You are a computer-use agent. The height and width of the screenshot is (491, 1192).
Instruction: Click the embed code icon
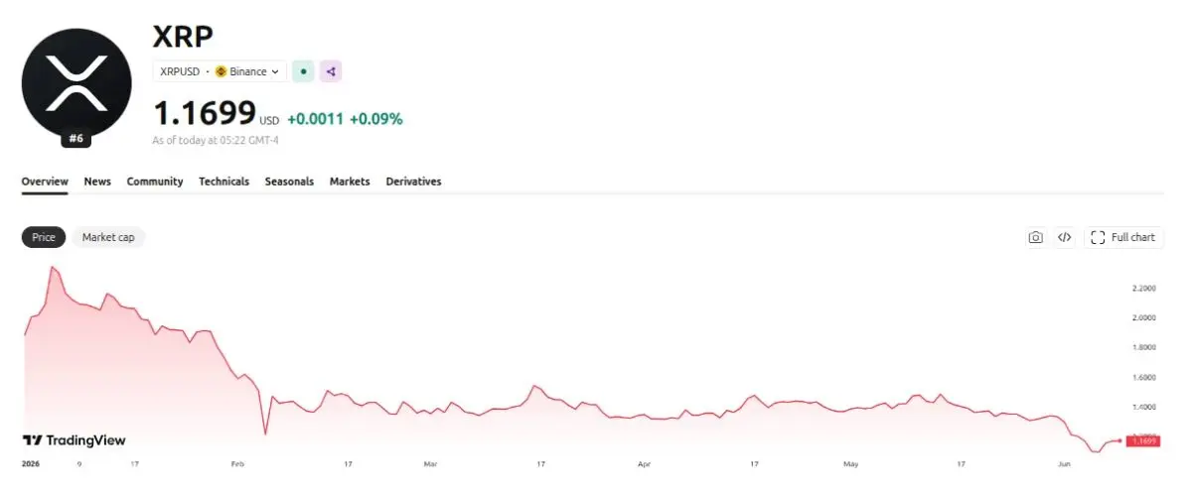point(1064,237)
